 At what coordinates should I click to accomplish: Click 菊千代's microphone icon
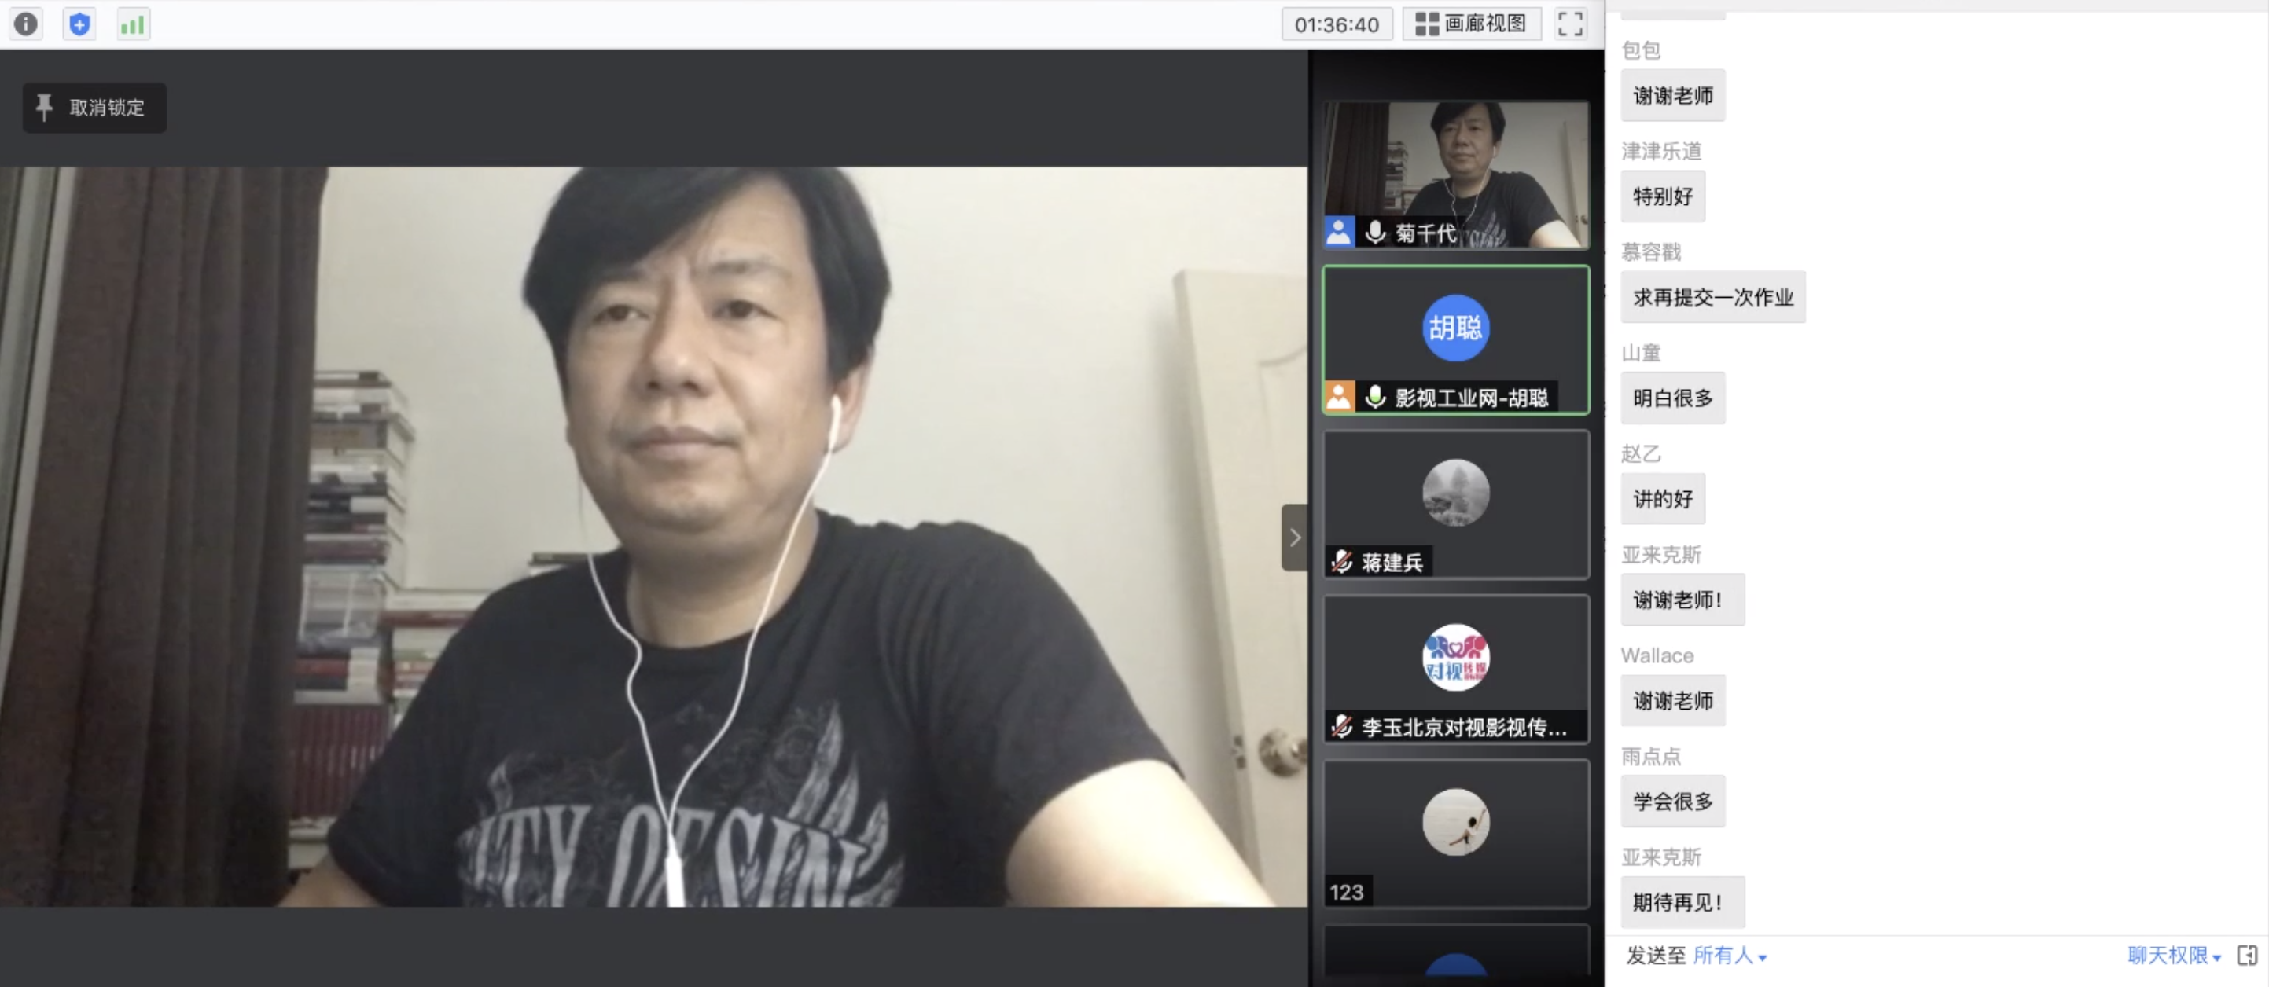click(x=1375, y=233)
